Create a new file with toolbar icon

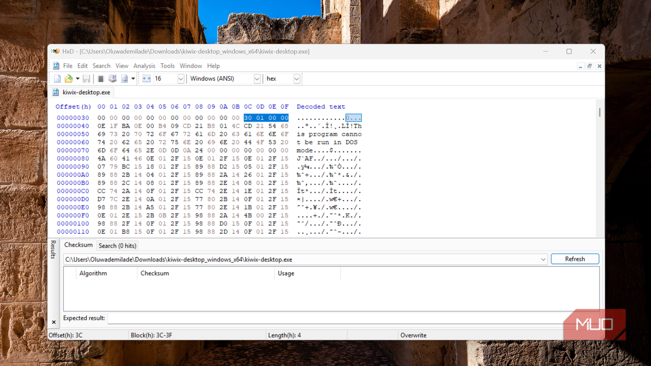[58, 78]
